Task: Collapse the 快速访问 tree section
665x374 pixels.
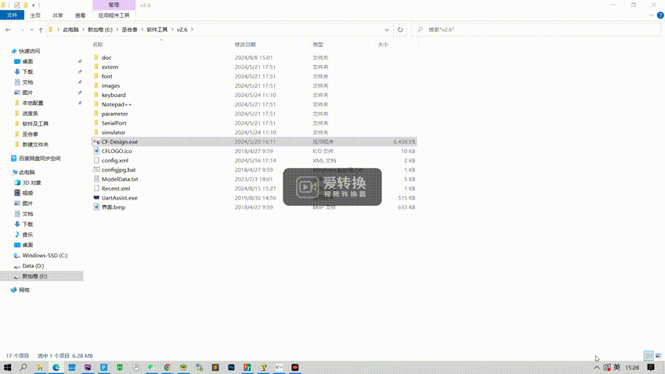Action: pos(7,51)
